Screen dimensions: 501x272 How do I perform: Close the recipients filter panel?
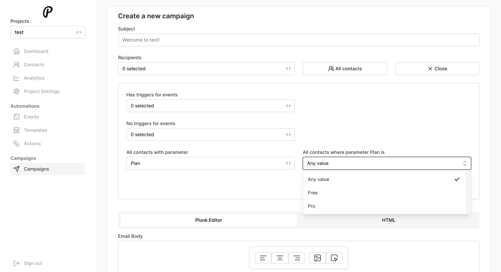pyautogui.click(x=437, y=69)
